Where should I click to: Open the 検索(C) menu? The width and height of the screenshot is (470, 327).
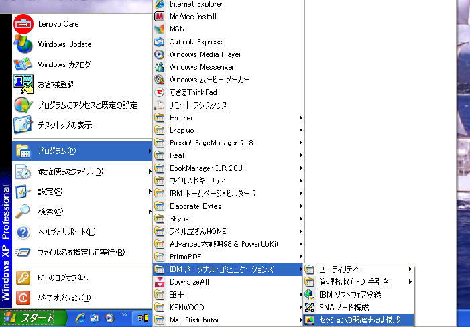click(x=82, y=212)
